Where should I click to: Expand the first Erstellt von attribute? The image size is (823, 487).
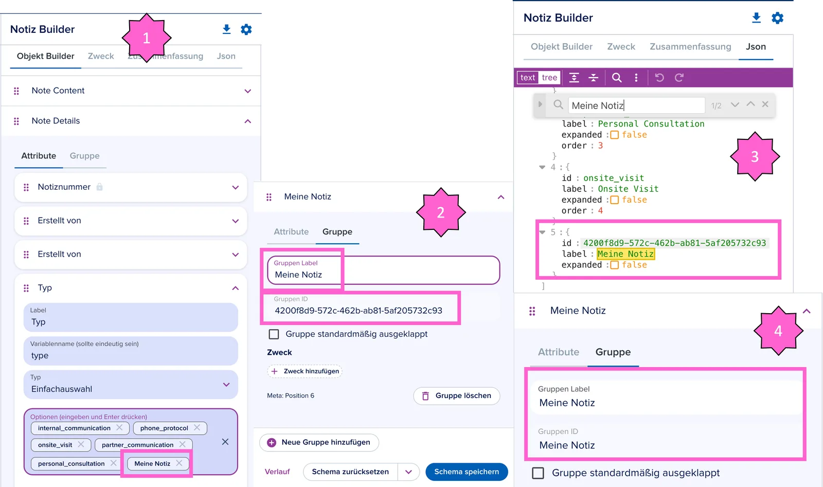coord(236,221)
